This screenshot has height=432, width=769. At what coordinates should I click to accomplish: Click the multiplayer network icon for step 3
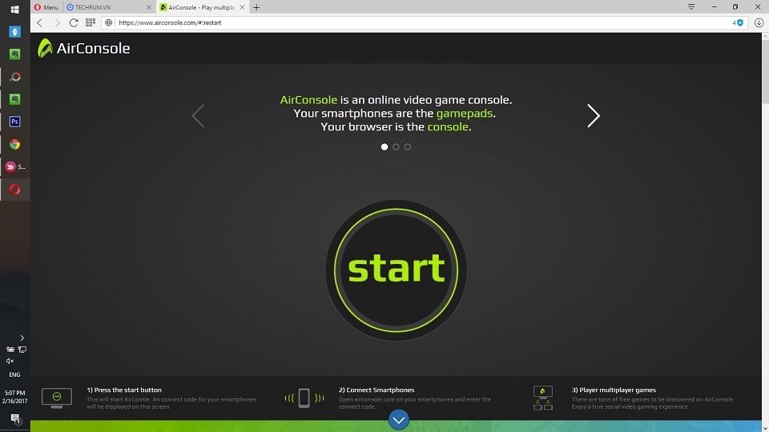(543, 398)
